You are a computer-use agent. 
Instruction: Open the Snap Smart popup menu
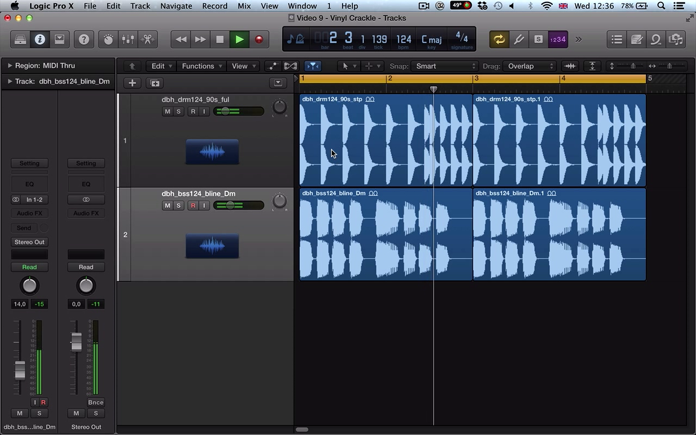(x=445, y=66)
